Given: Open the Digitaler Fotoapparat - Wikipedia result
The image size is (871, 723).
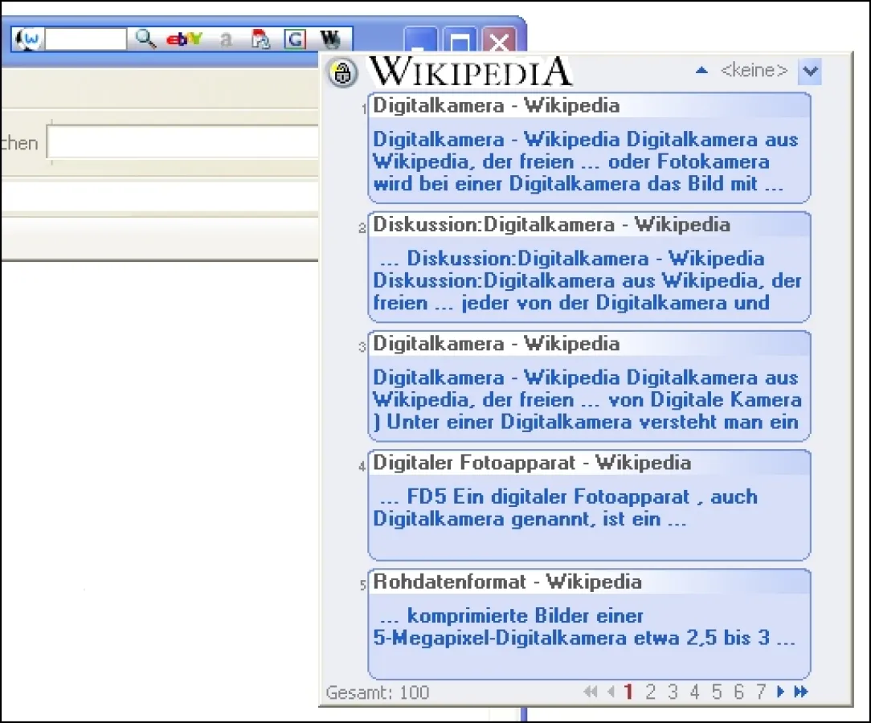Looking at the screenshot, I should (x=531, y=463).
